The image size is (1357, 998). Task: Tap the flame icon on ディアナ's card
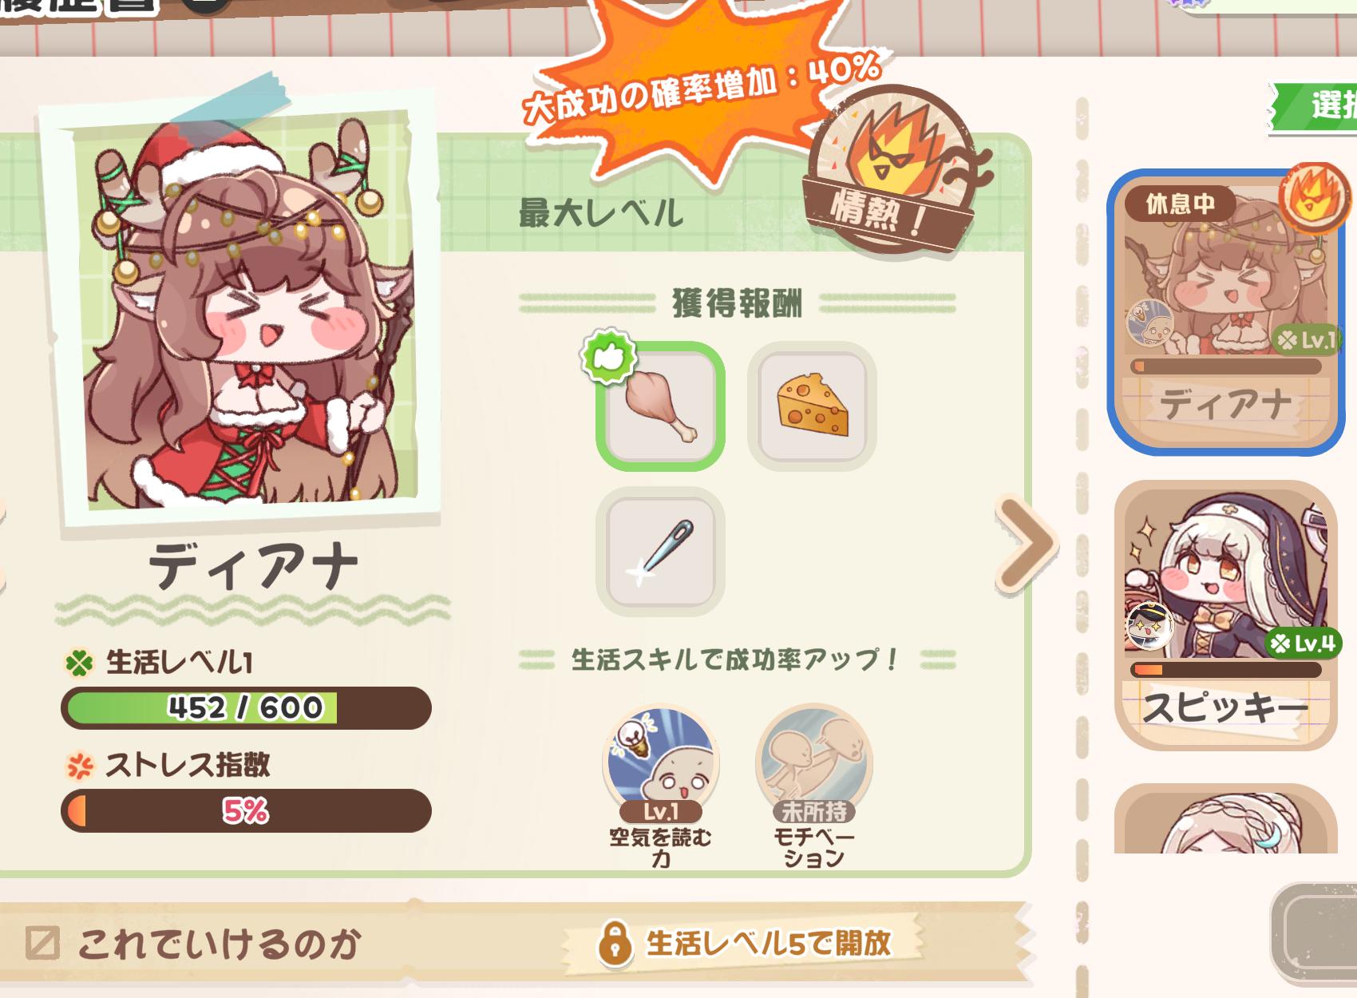pyautogui.click(x=1312, y=196)
